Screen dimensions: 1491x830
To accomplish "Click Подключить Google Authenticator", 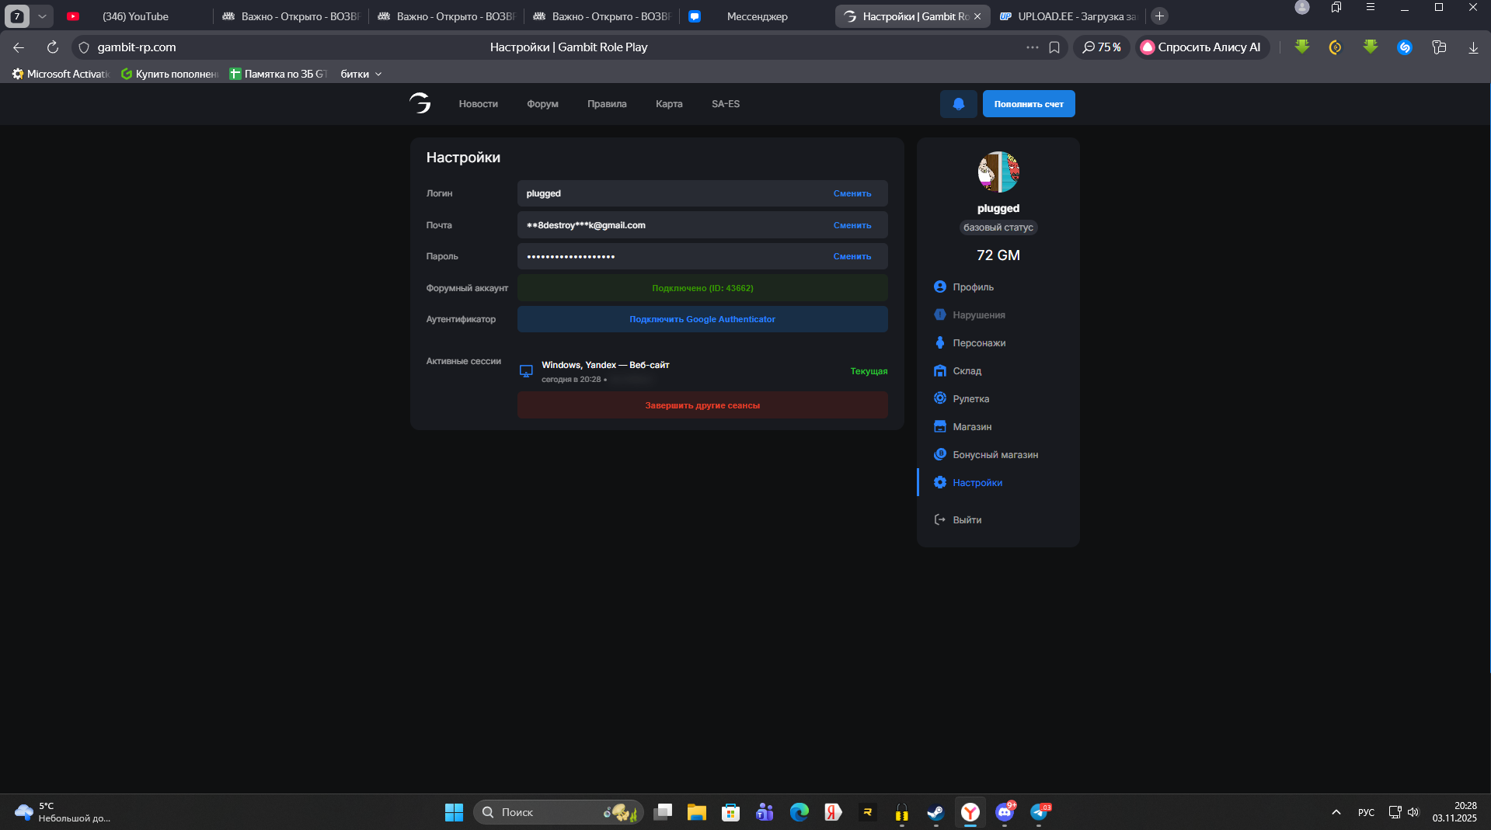I will [x=702, y=319].
